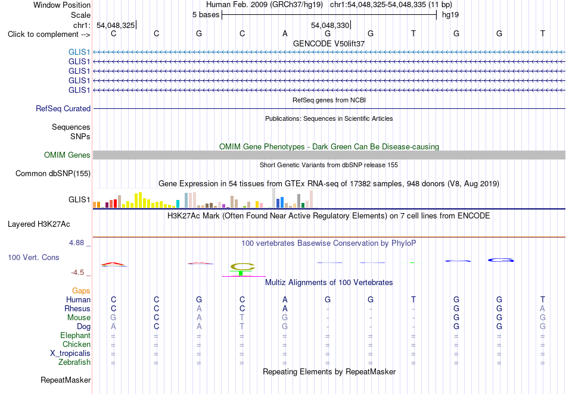The image size is (566, 394).
Task: Click the A base in the complement sequence row
Action: (285, 33)
